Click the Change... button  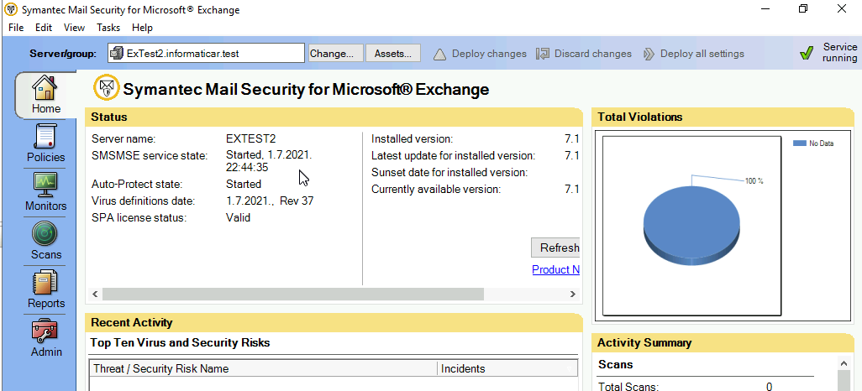click(334, 53)
